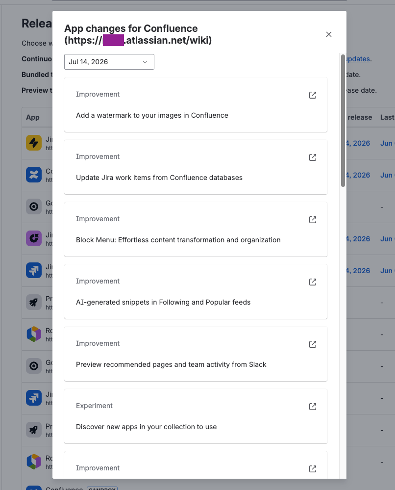395x490 pixels.
Task: Open external link for Discover new apps experiment
Action: [x=313, y=406]
